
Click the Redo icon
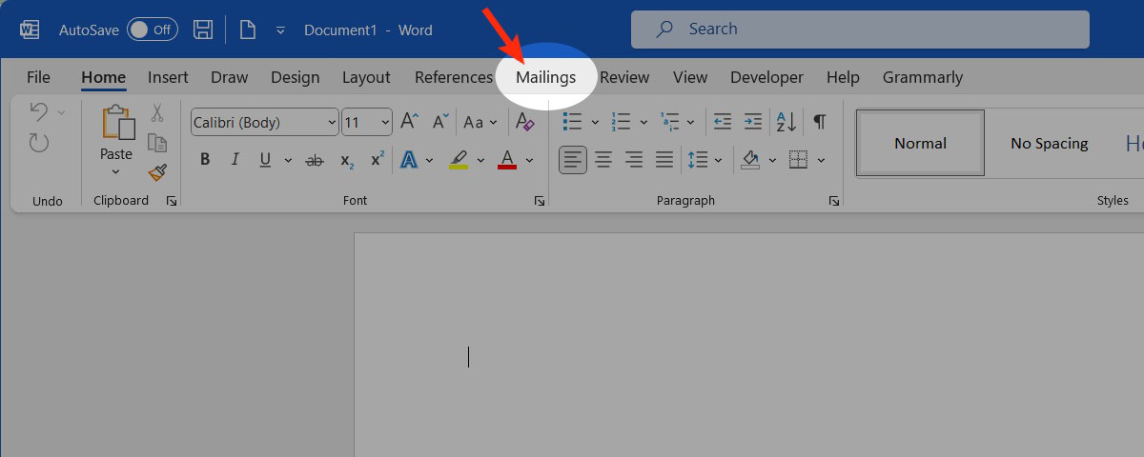coord(39,143)
